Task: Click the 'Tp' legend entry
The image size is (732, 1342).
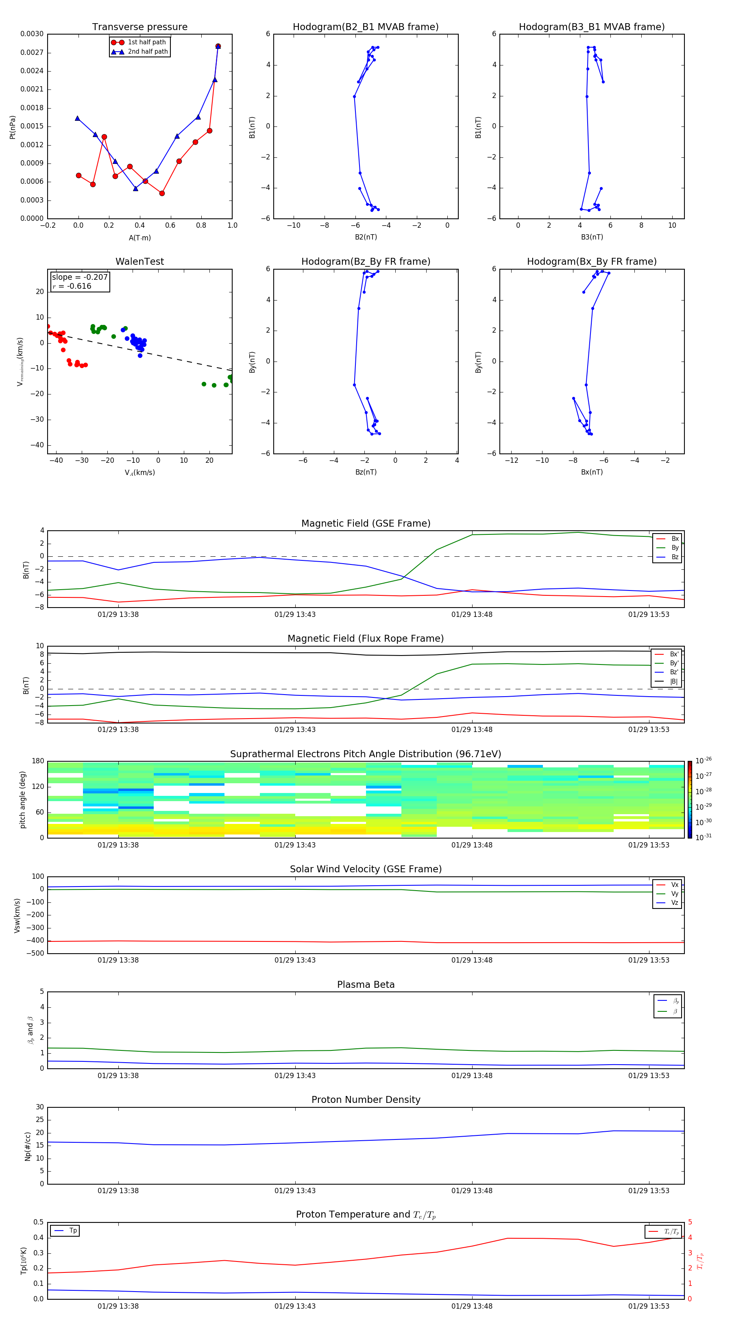Action: pos(65,1231)
